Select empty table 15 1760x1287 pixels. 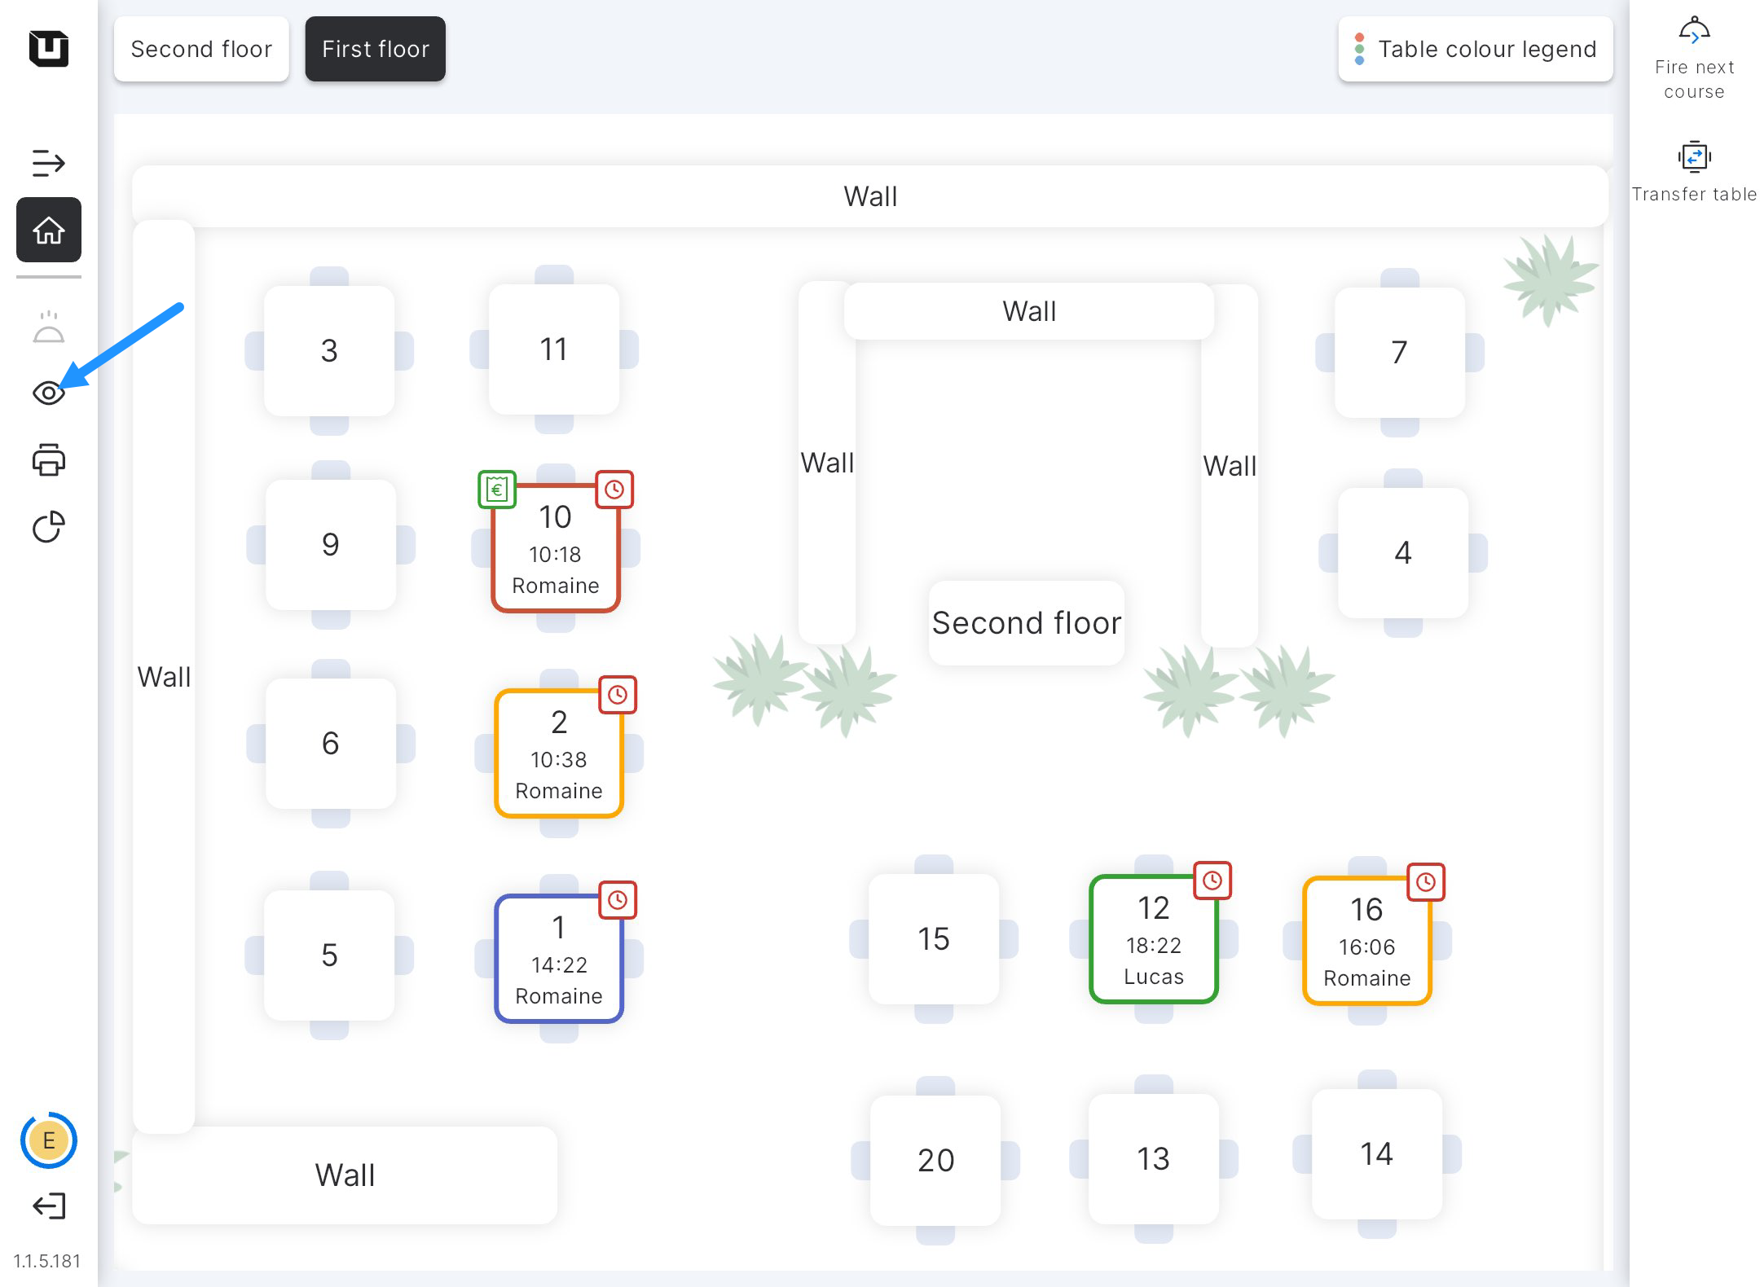[934, 939]
